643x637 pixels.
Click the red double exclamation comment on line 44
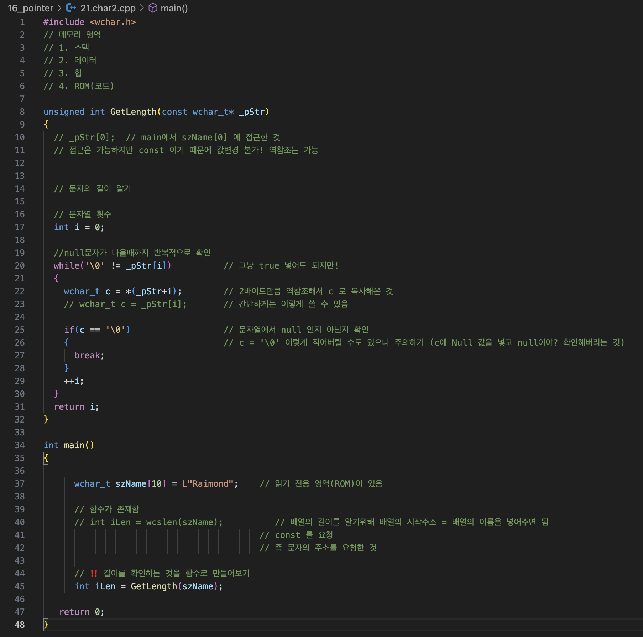click(x=162, y=574)
